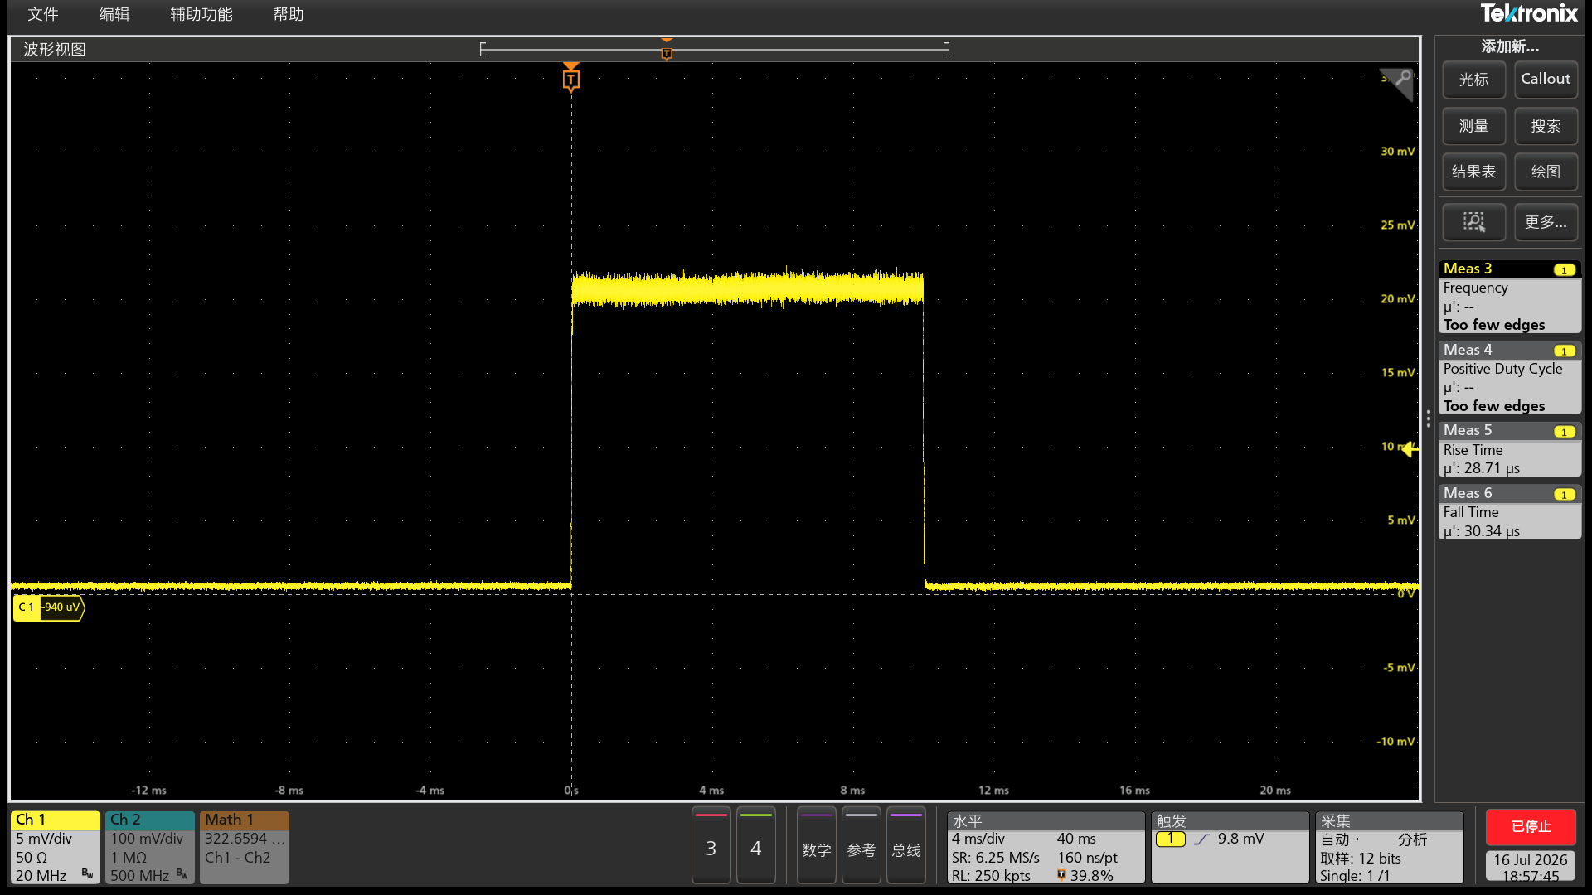Viewport: 1592px width, 895px height.
Task: Toggle the Ch 2 channel badge
Action: (150, 847)
